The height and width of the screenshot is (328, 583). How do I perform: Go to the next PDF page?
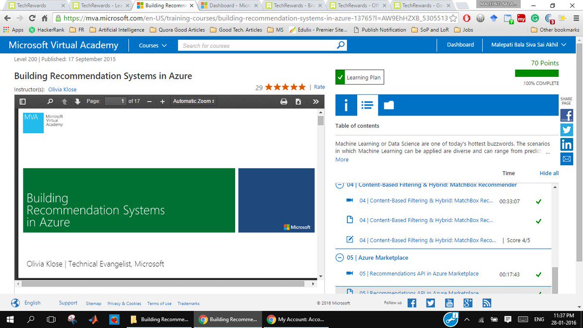click(77, 102)
